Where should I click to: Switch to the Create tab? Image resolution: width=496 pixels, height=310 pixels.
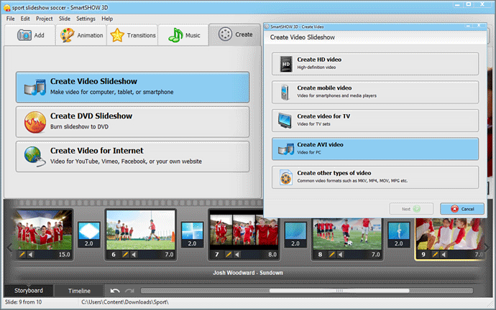(x=235, y=34)
